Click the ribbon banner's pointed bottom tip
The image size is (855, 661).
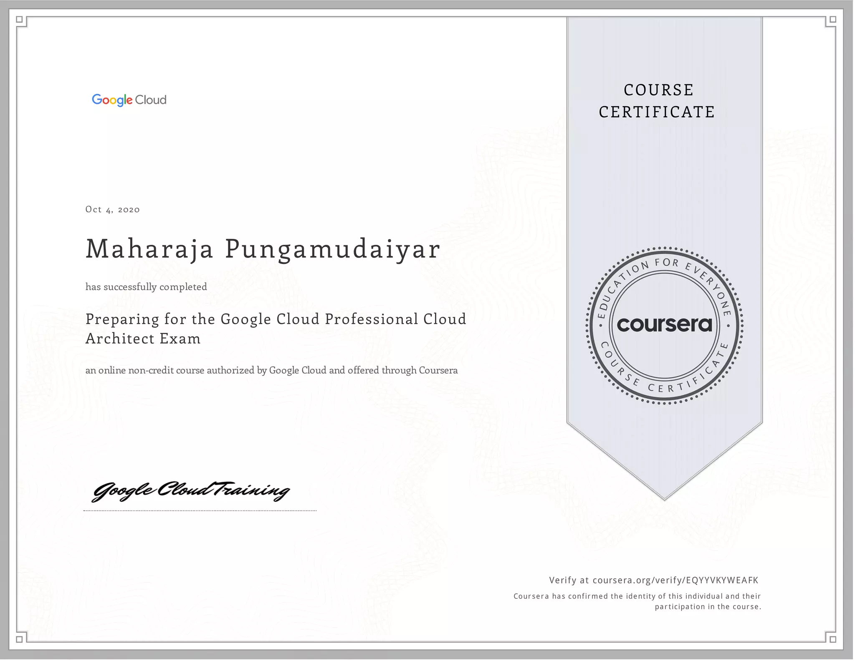coord(664,493)
